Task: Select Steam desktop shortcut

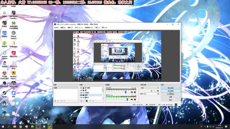Action: tap(5, 94)
